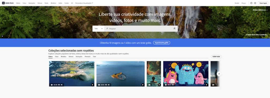Open the island aerial video thumbnail
This screenshot has height=98, width=270.
click(120, 74)
